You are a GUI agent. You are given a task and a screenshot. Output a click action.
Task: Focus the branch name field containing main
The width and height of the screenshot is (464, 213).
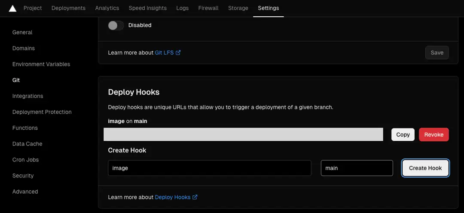point(357,168)
